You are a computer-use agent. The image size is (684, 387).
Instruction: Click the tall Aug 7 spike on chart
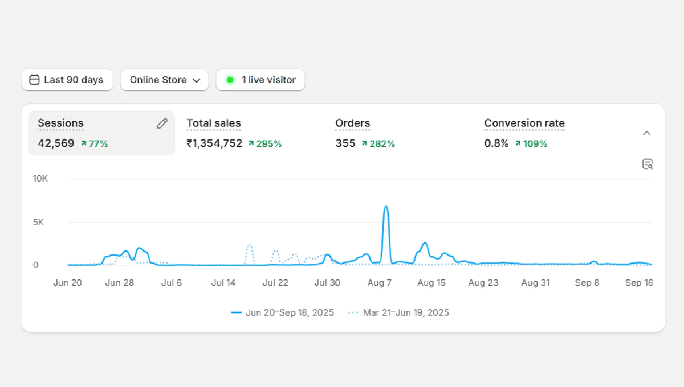[x=386, y=216]
